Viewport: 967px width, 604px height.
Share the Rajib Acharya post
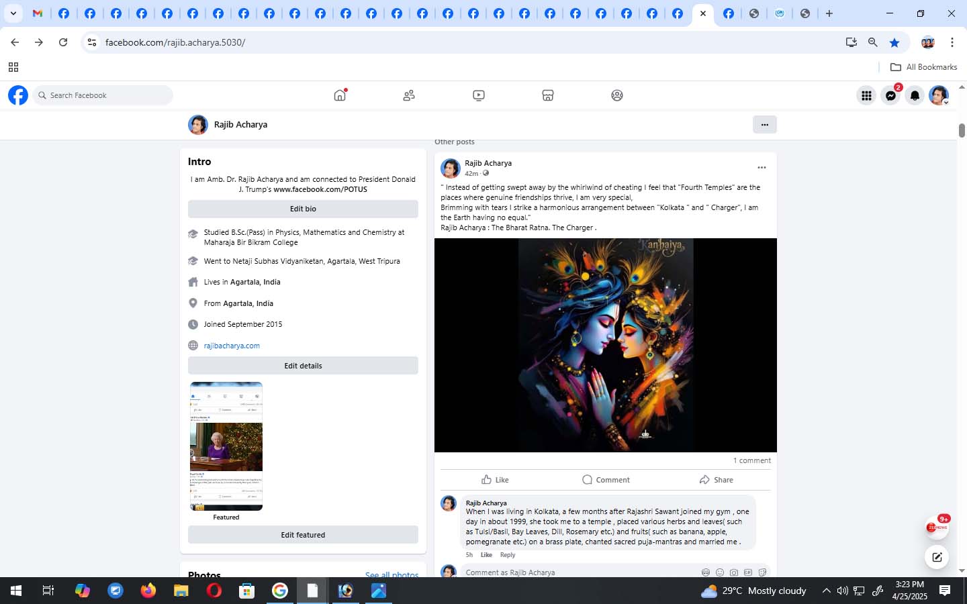pos(716,480)
